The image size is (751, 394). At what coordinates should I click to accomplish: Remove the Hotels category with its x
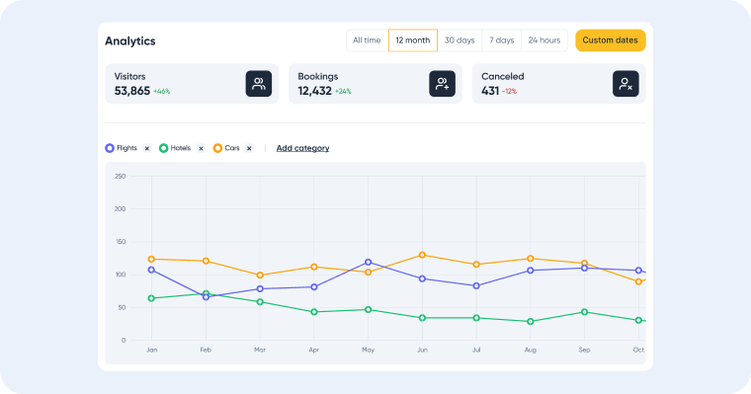click(x=202, y=148)
